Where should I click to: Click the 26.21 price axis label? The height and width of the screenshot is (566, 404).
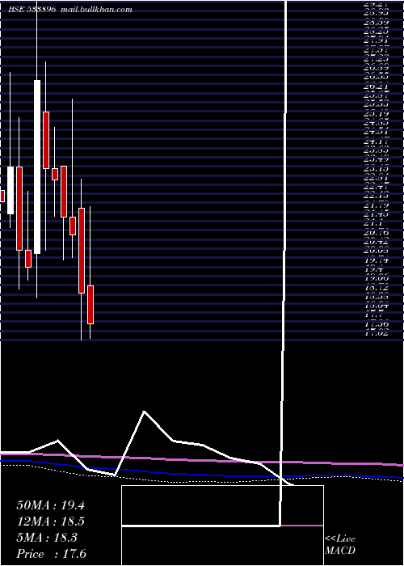[x=377, y=87]
